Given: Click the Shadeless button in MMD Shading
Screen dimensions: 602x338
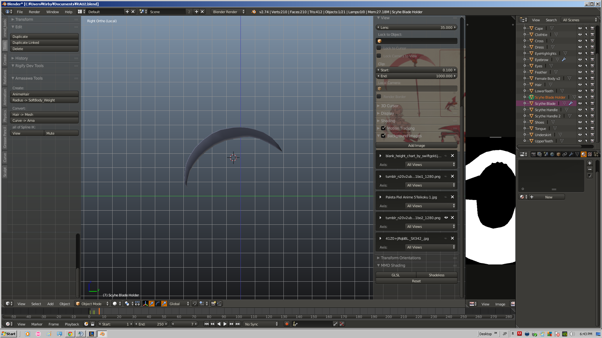Looking at the screenshot, I should point(436,275).
